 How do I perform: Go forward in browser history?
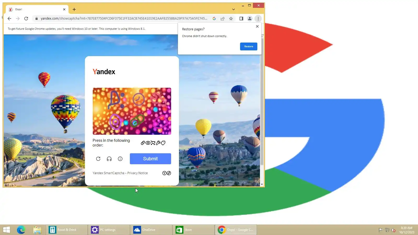[x=18, y=19]
